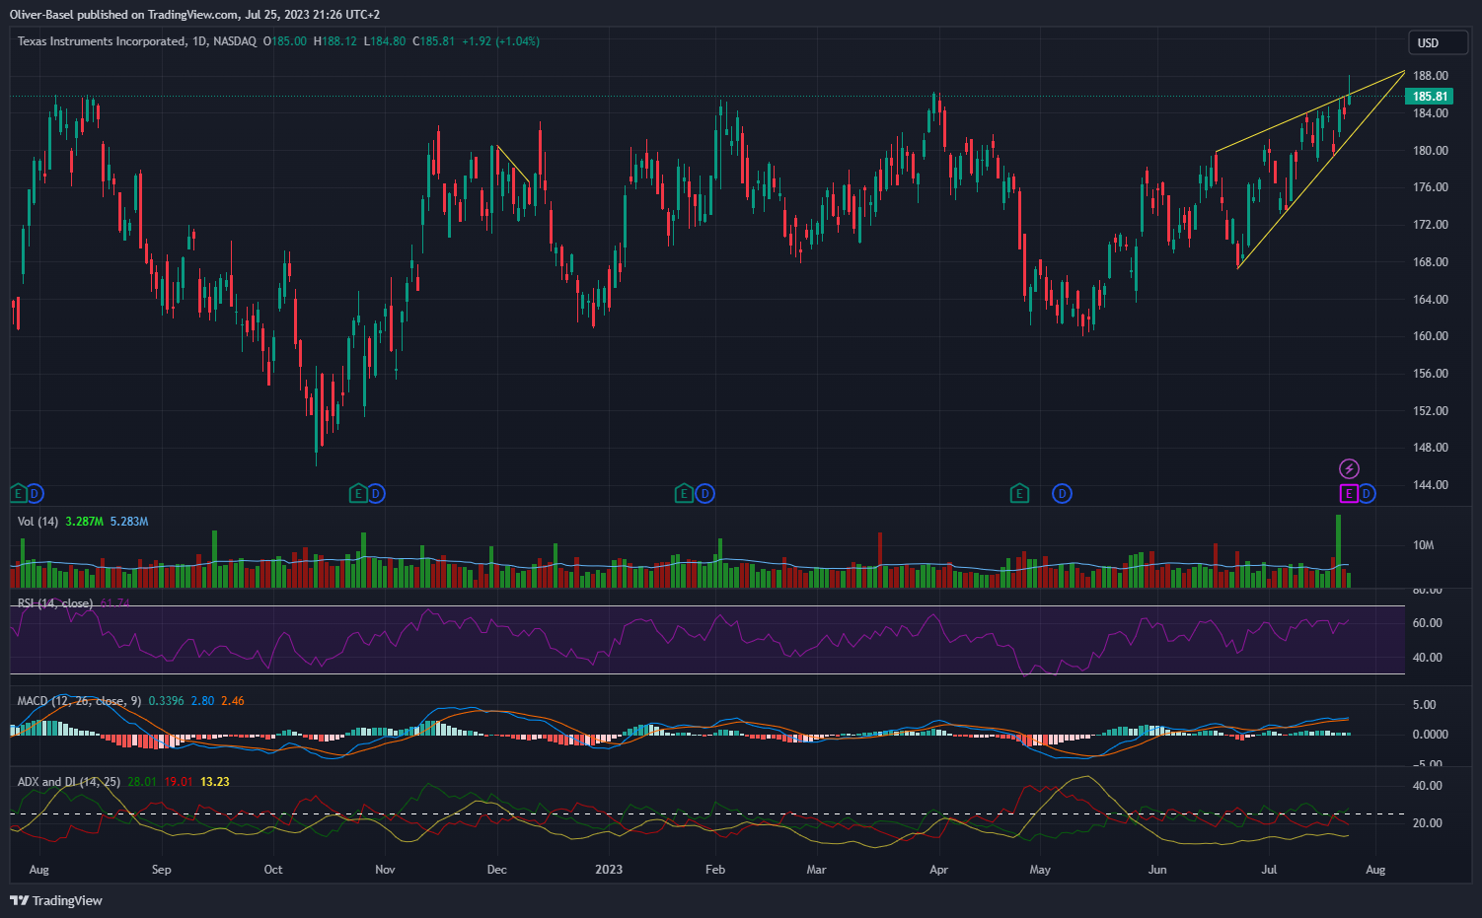Click the red 19.01 DI value

(x=179, y=781)
